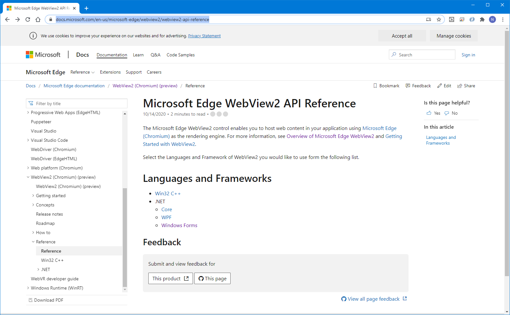This screenshot has width=510, height=315.
Task: Open View all page feedback link
Action: (x=374, y=299)
